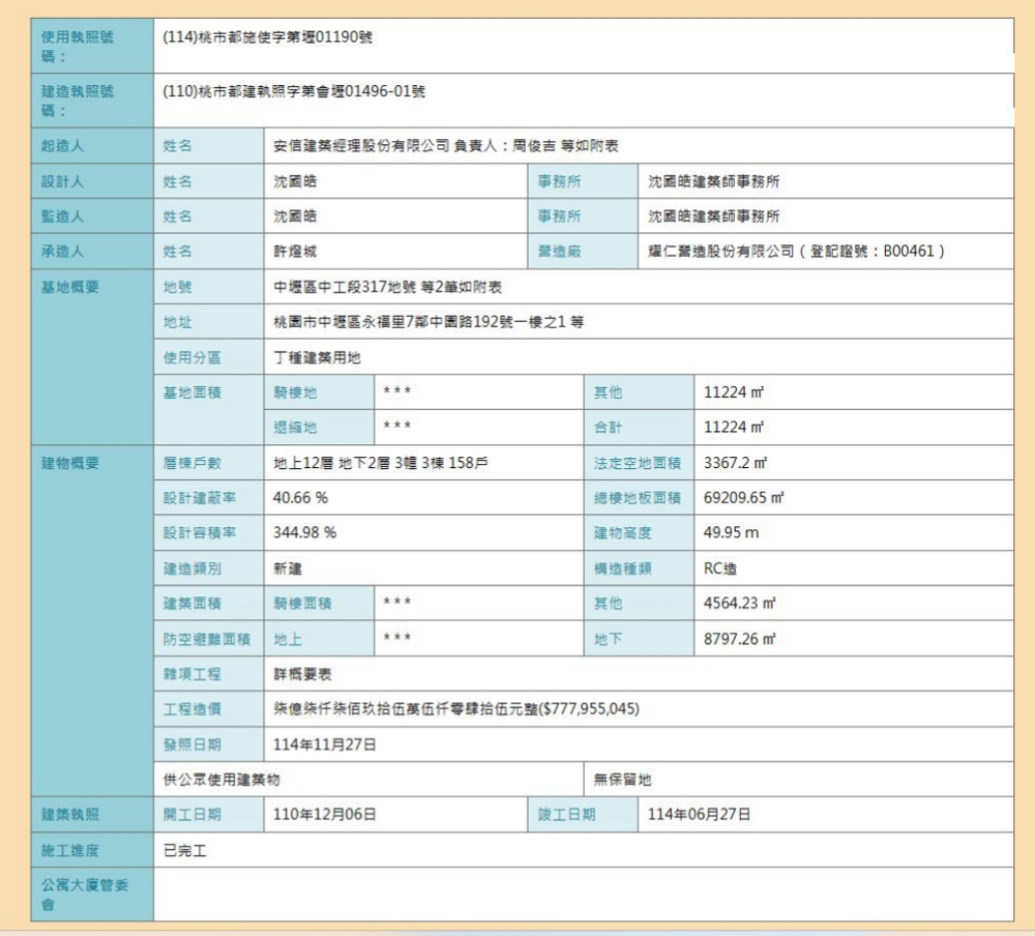
Task: Select the 施工進度 status 已完工
Action: point(185,850)
